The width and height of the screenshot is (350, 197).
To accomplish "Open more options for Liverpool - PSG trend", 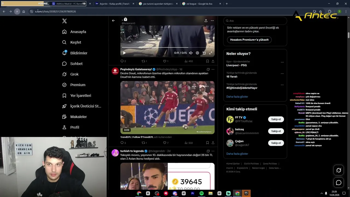I will 282,62.
